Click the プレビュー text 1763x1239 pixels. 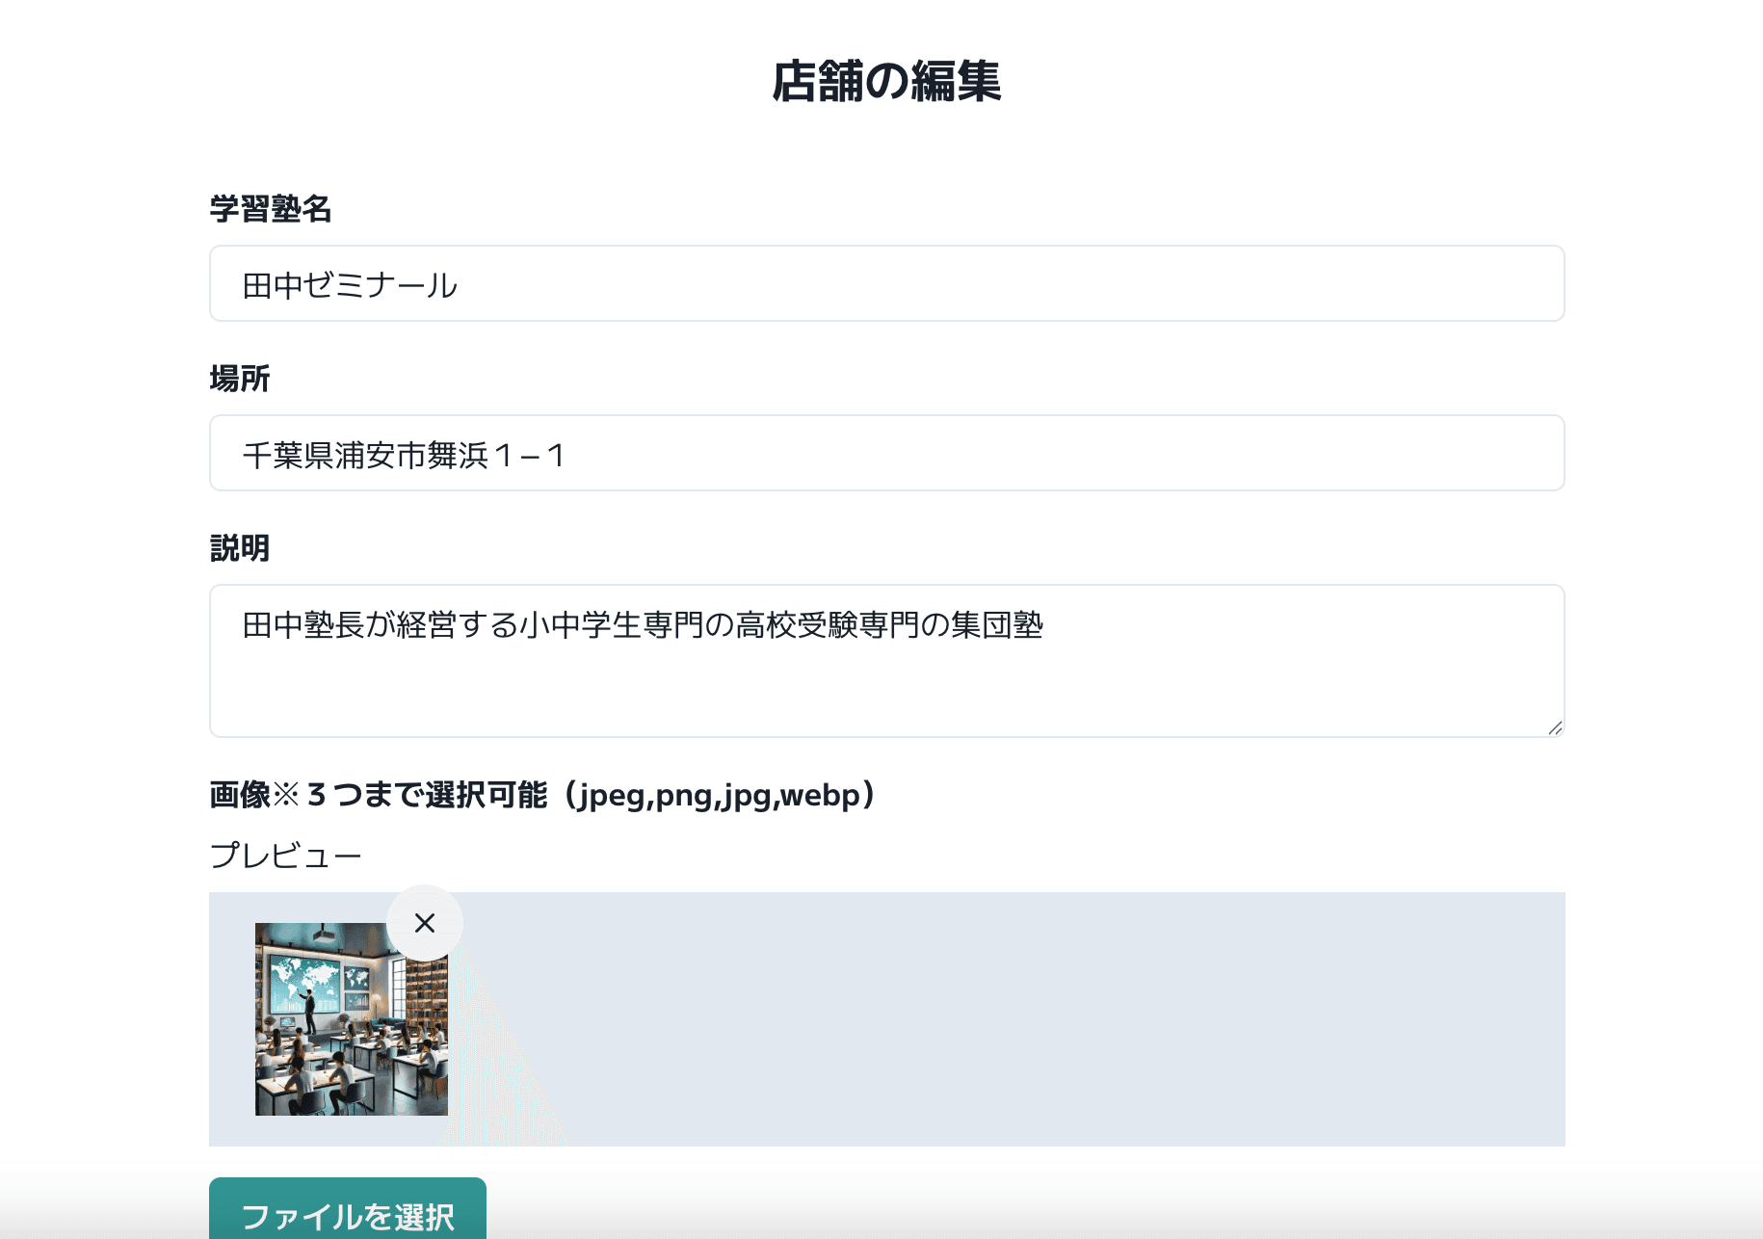click(285, 856)
